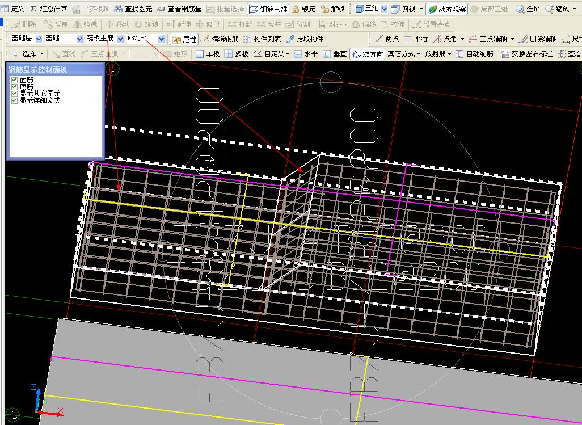Screen dimensions: 582x425
Task: Open 查找图元 find element tool
Action: click(x=133, y=9)
